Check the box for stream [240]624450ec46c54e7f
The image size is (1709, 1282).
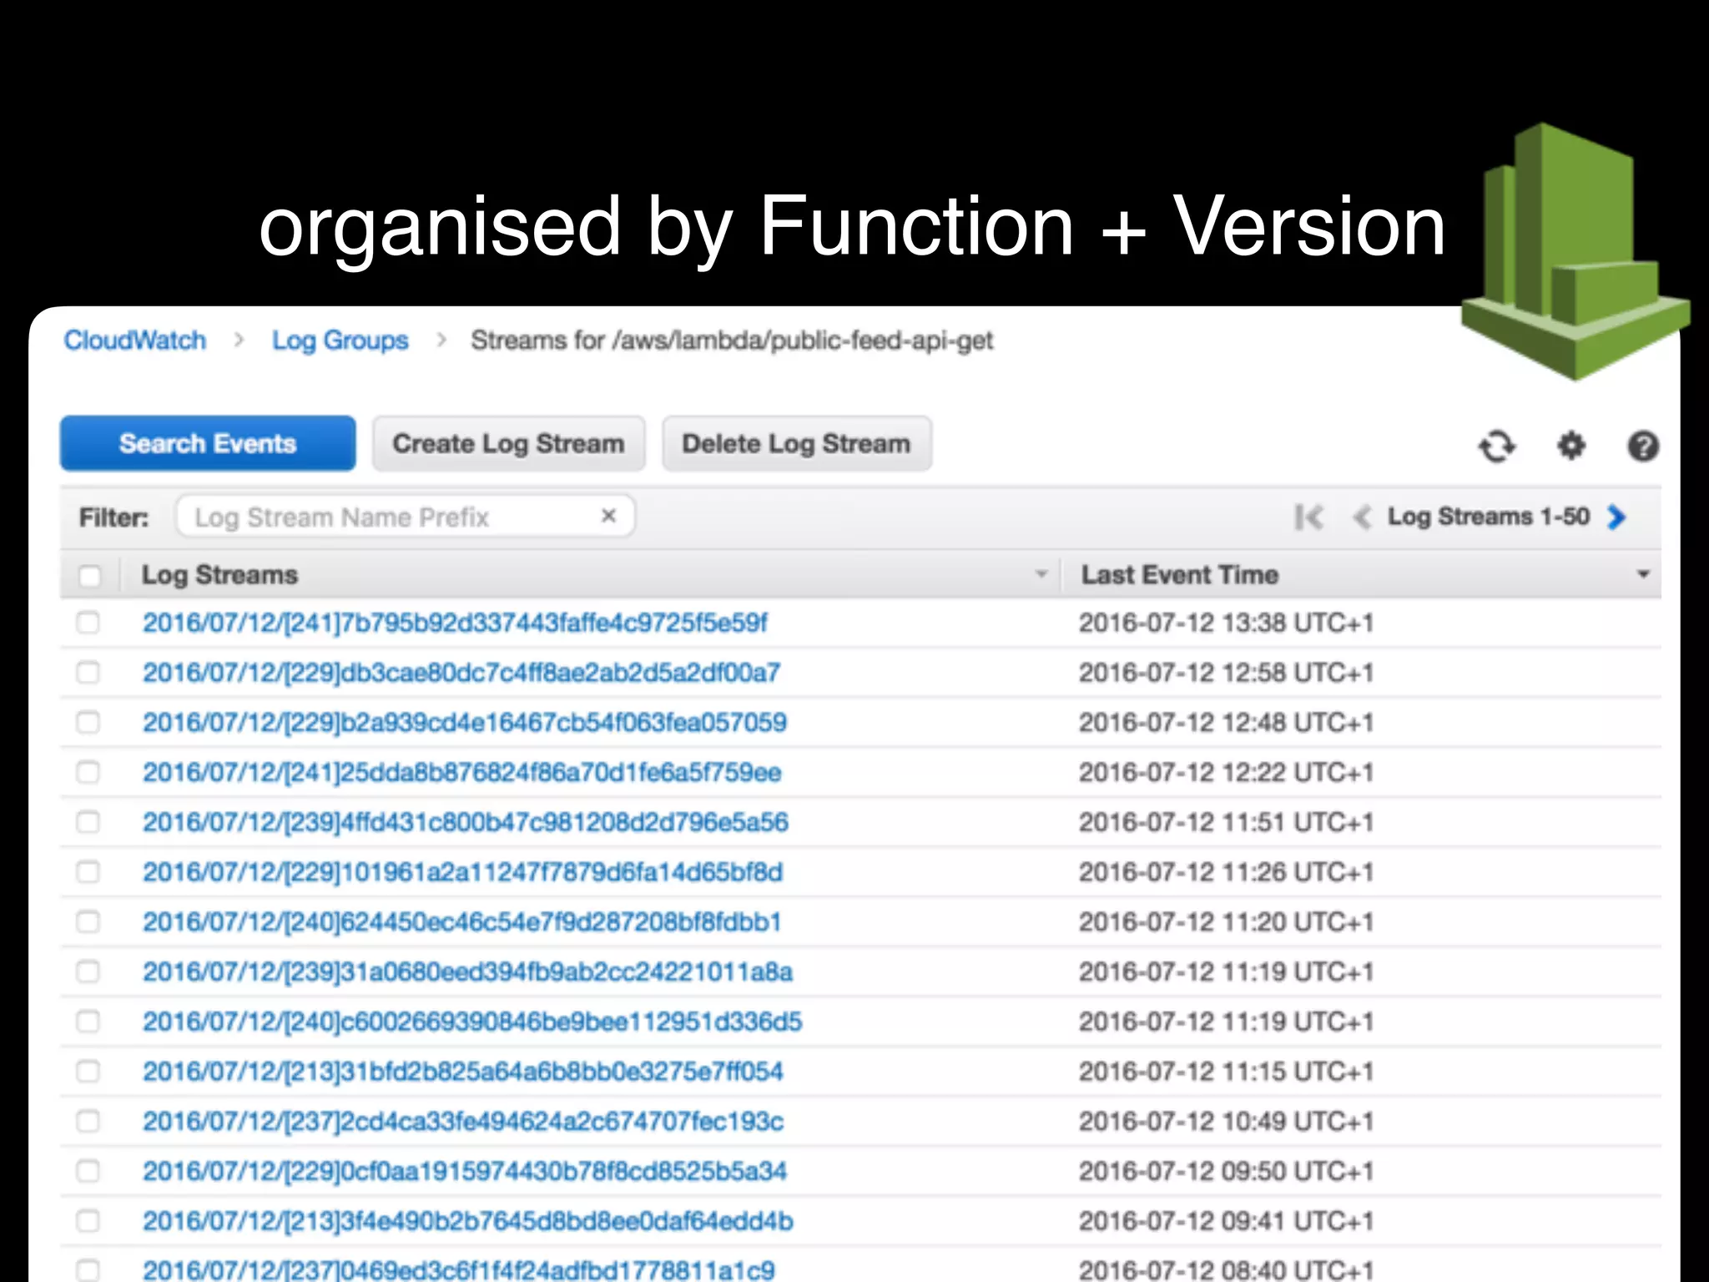click(x=88, y=921)
